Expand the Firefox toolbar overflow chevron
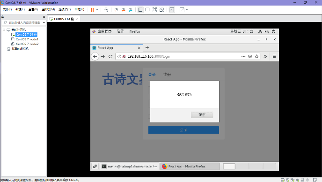 pyautogui.click(x=265, y=56)
